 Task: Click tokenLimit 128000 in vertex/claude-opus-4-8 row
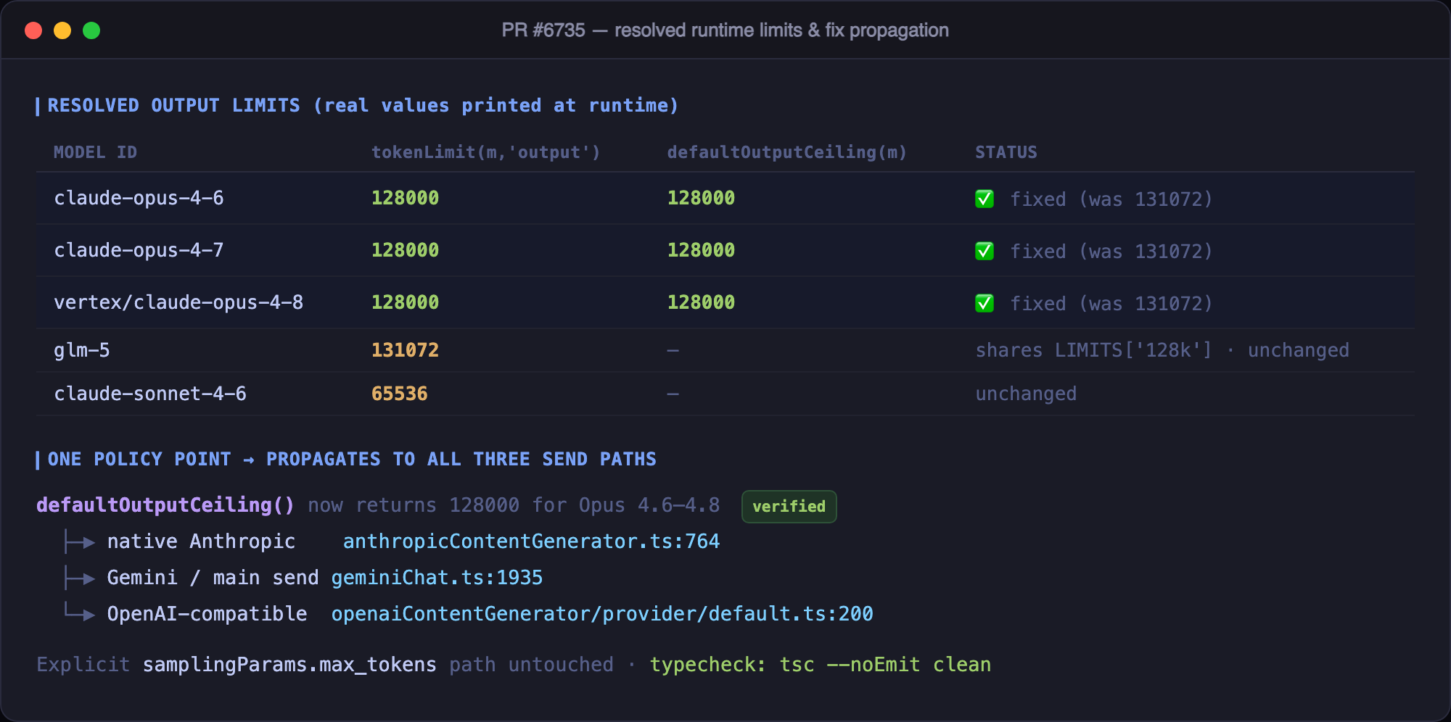pos(405,302)
